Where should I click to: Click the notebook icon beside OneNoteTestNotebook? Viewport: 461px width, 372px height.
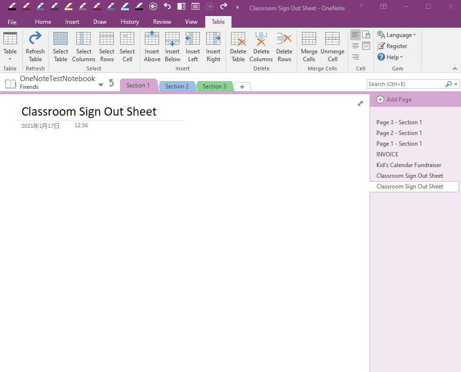(11, 84)
